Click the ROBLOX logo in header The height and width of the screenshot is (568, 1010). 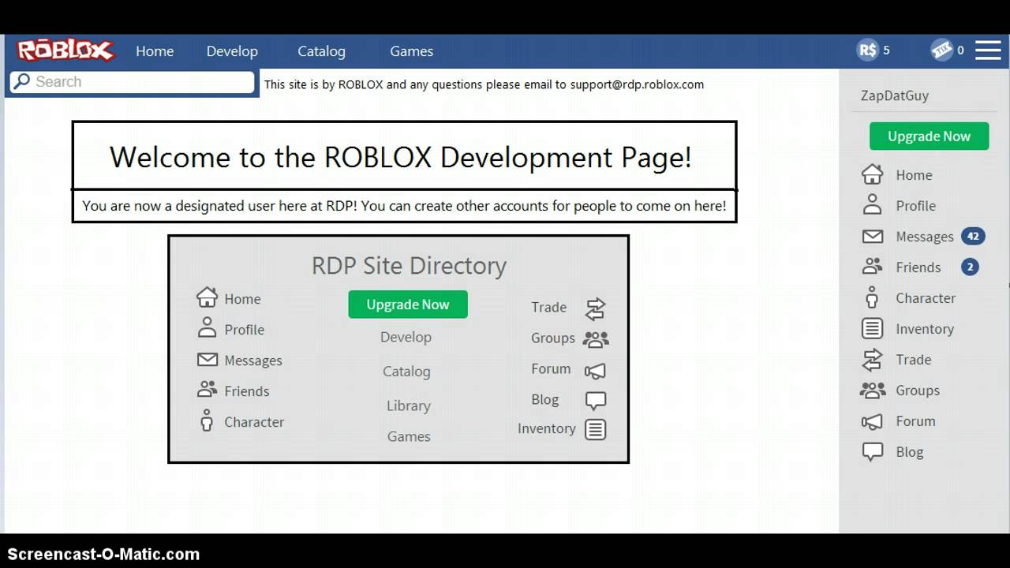(x=66, y=50)
